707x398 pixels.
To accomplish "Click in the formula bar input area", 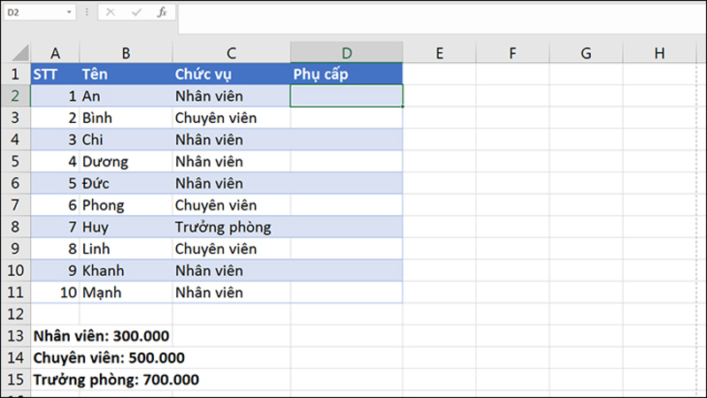I will 442,18.
